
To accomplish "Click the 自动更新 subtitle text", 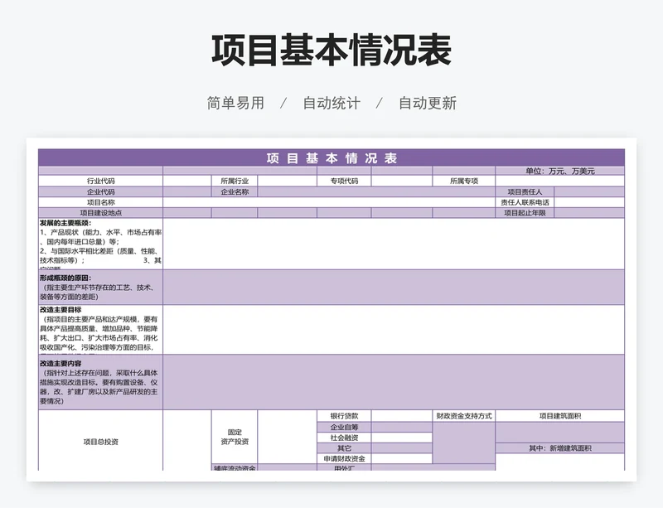I will [x=428, y=103].
